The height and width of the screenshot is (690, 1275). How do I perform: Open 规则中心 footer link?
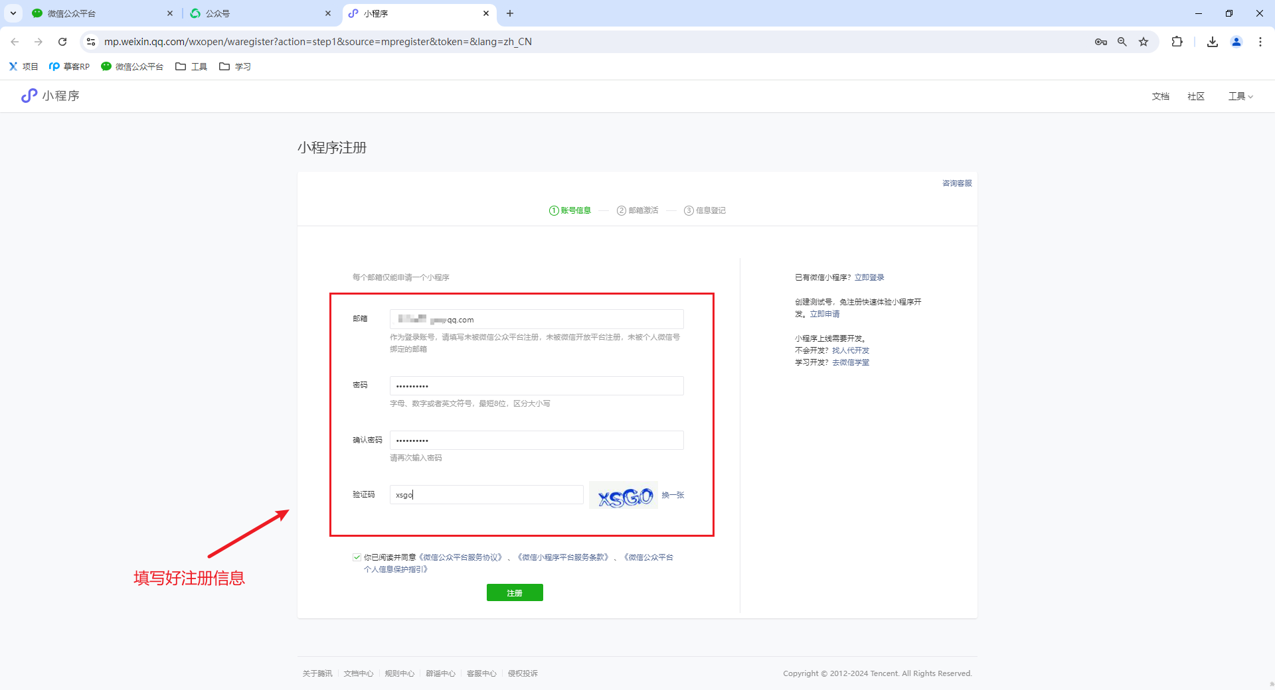tap(400, 673)
